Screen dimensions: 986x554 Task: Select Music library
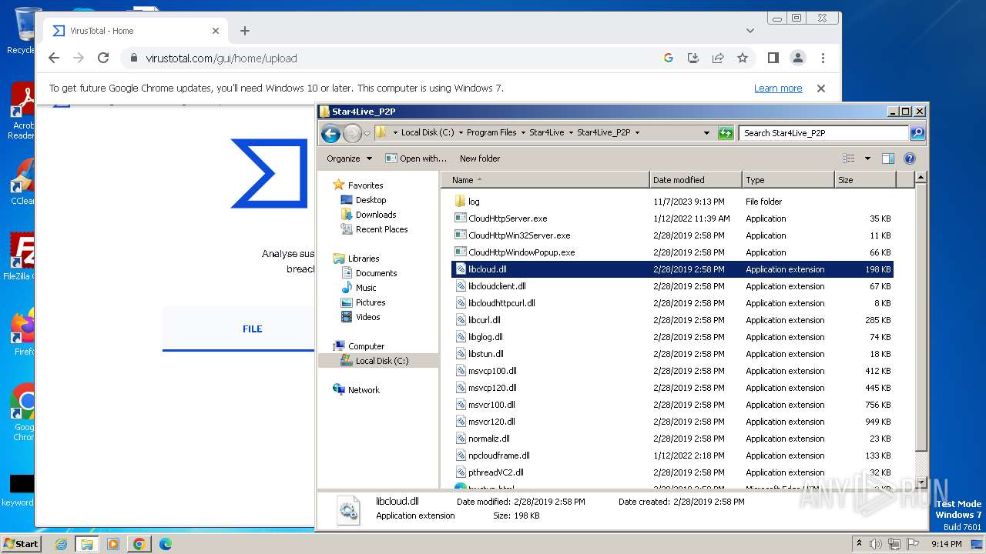[x=366, y=288]
